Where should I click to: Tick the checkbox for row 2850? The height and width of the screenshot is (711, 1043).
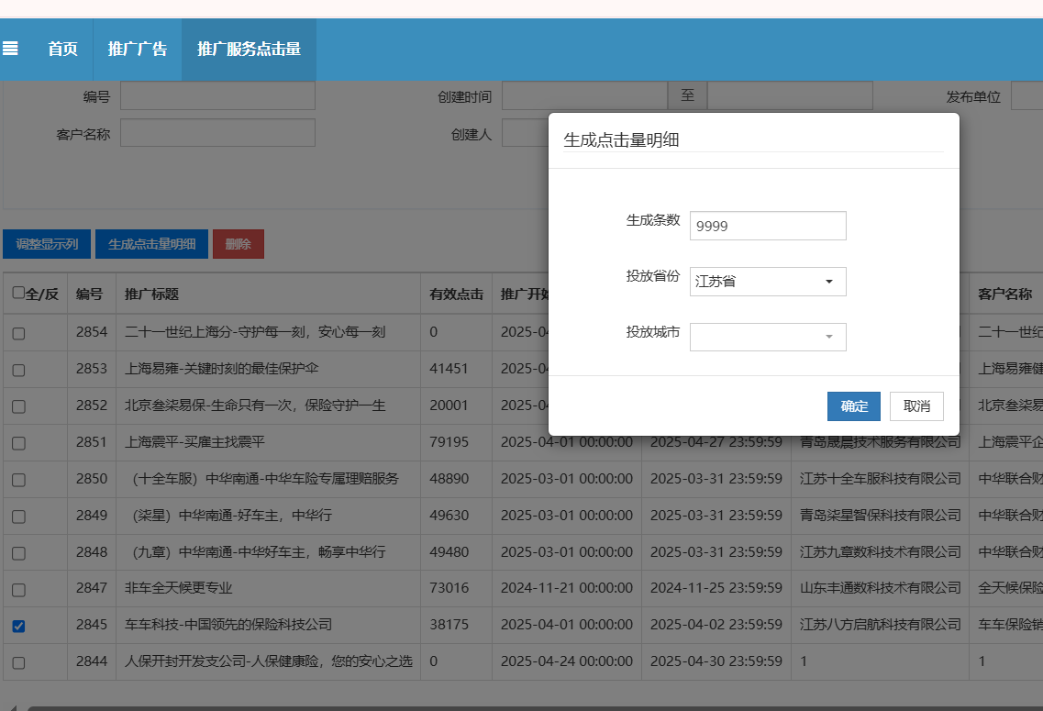(18, 480)
